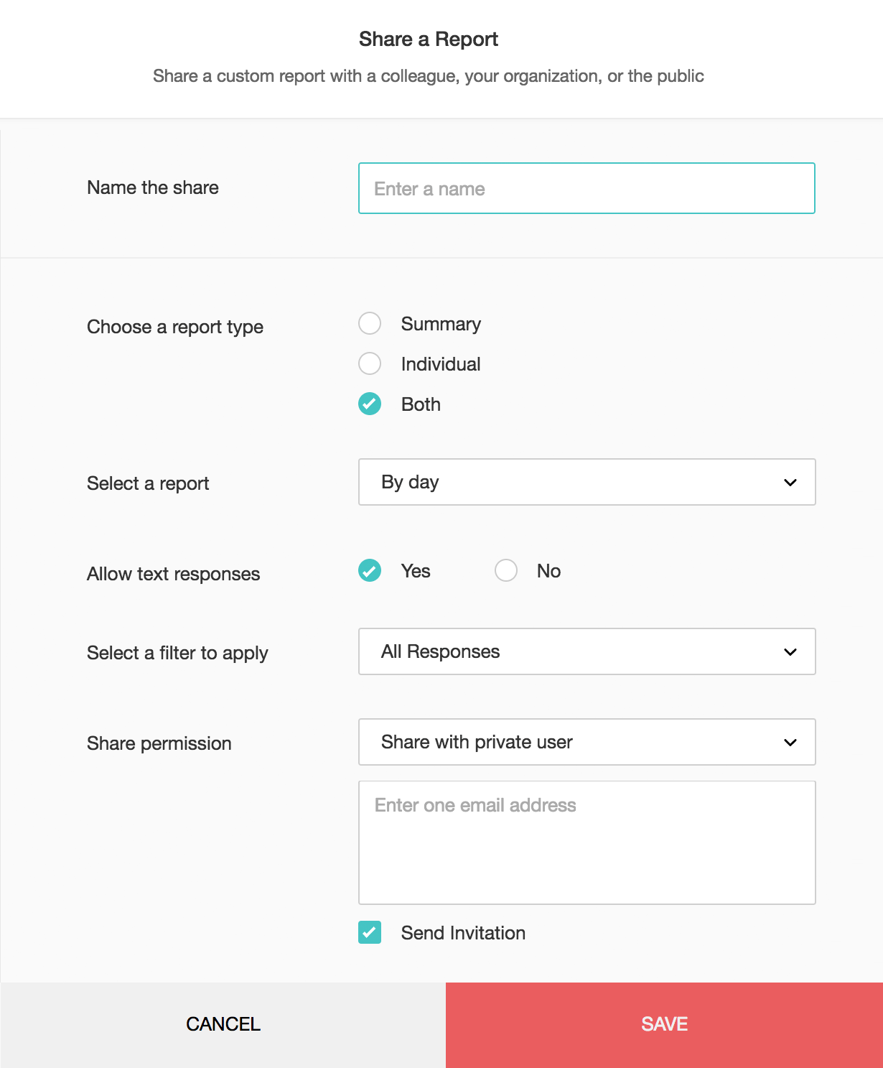The image size is (883, 1068).
Task: Click the chevron arrow on report selector
Action: pos(790,483)
